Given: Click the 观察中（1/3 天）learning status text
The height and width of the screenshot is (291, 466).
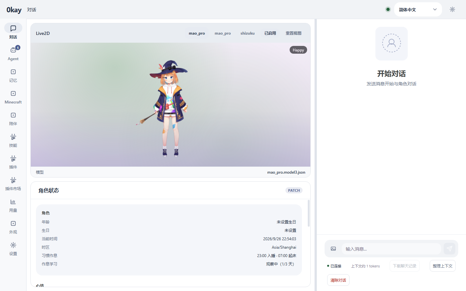Looking at the screenshot, I should click(281, 264).
